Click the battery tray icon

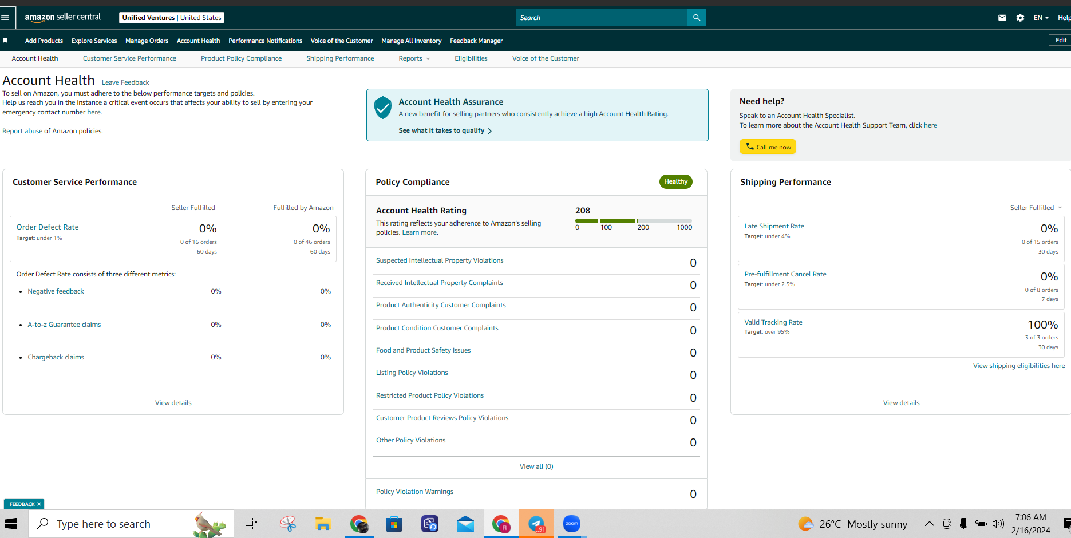coord(981,524)
